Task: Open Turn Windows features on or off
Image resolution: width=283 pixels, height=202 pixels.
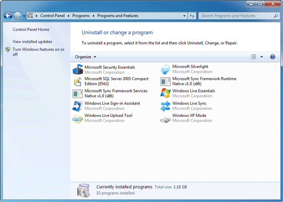Action: tap(38, 52)
